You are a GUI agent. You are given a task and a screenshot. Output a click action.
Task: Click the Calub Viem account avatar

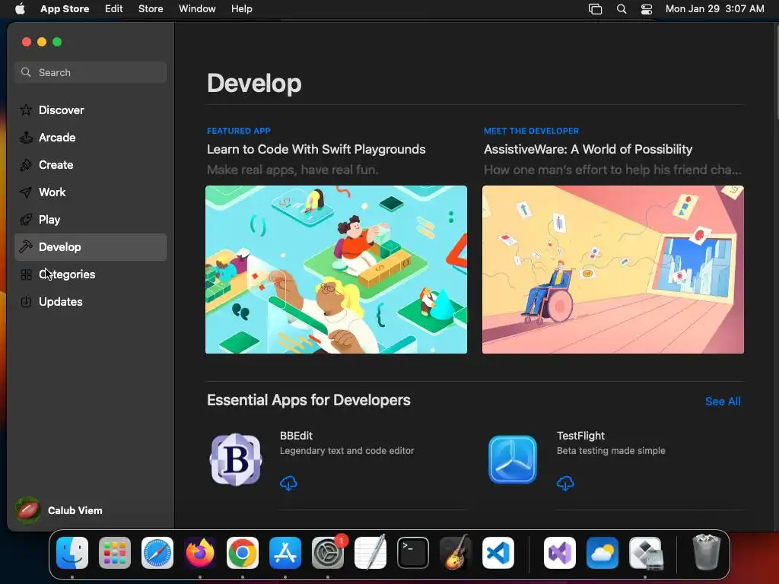[x=28, y=510]
